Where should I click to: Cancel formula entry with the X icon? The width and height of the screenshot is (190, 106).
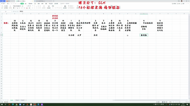(x=14, y=12)
